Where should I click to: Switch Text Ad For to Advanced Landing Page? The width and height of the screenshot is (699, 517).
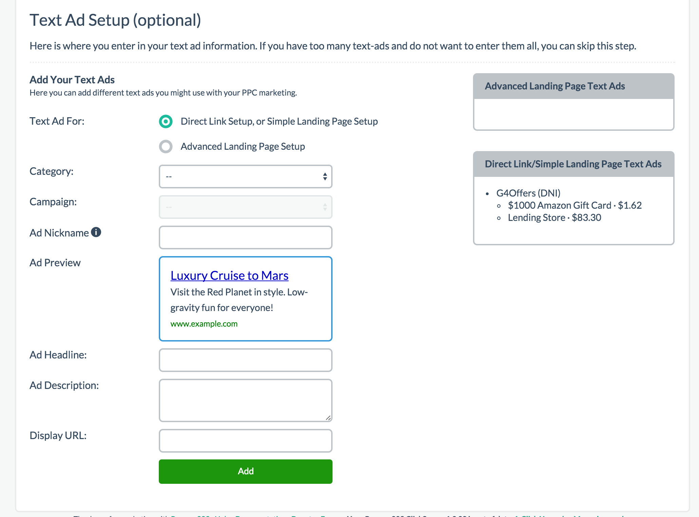coord(165,146)
